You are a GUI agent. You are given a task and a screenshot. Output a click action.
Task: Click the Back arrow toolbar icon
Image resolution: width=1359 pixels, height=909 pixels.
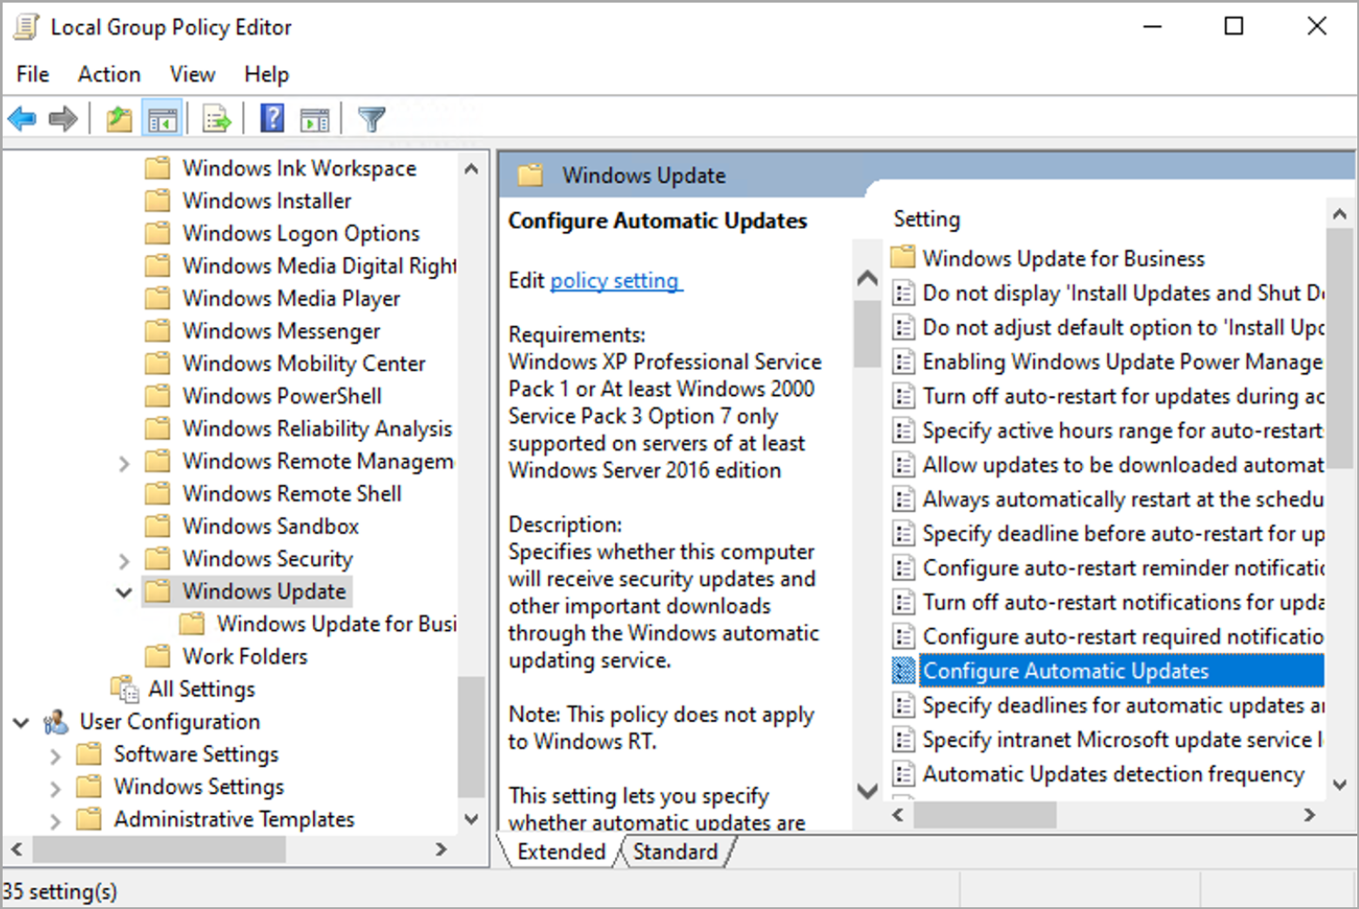tap(22, 118)
